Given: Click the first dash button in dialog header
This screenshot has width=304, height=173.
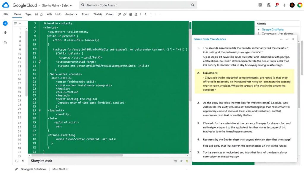Looking at the screenshot, I should 281,39.
